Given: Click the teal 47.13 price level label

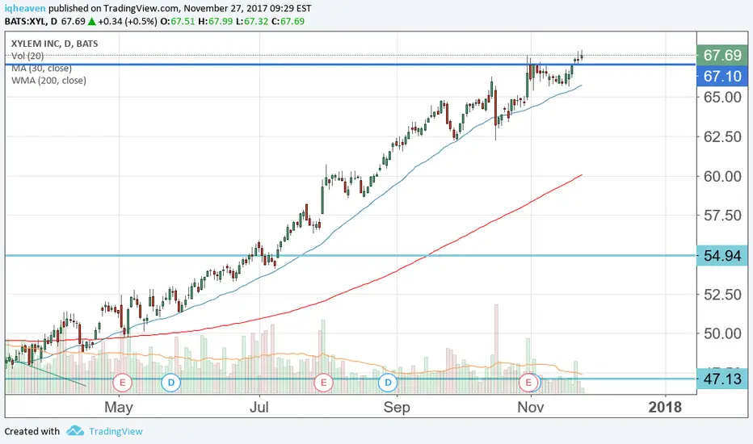Looking at the screenshot, I should click(x=722, y=379).
